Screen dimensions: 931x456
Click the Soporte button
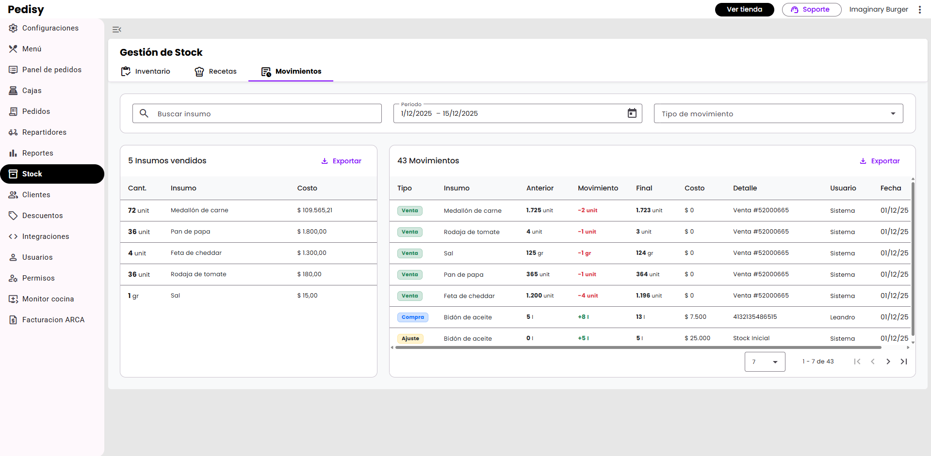[x=811, y=10]
